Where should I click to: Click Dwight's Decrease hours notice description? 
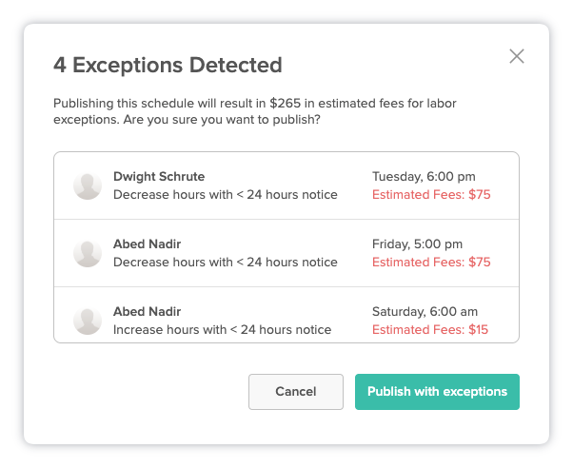225,195
